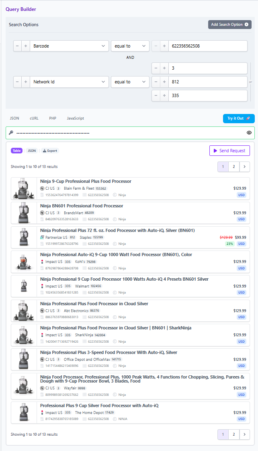Click plus next to network value 335

coord(164,96)
